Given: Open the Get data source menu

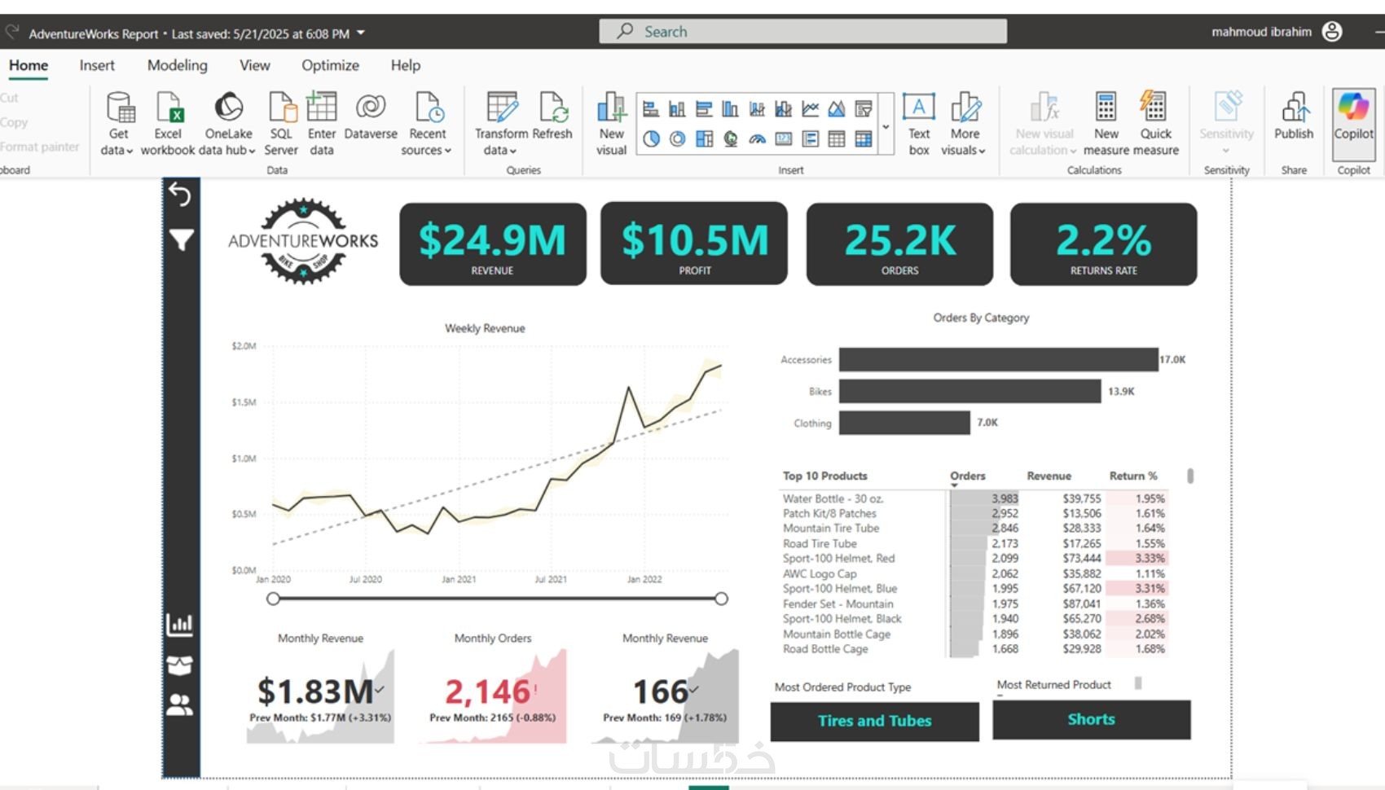Looking at the screenshot, I should [118, 124].
